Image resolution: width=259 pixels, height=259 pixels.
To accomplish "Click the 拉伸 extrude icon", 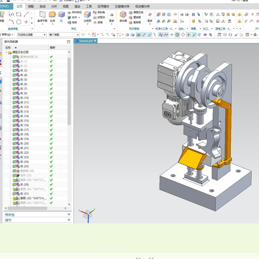I will (52, 15).
